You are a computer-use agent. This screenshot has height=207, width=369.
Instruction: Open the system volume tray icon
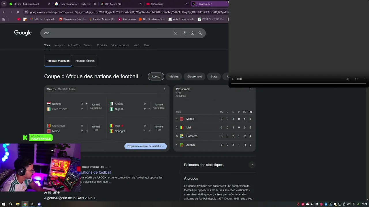click(x=349, y=204)
